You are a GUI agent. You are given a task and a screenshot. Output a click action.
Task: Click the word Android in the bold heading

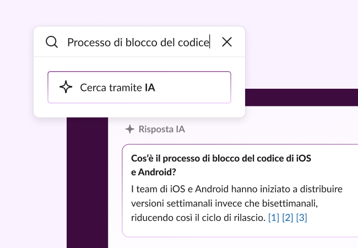[x=151, y=172]
